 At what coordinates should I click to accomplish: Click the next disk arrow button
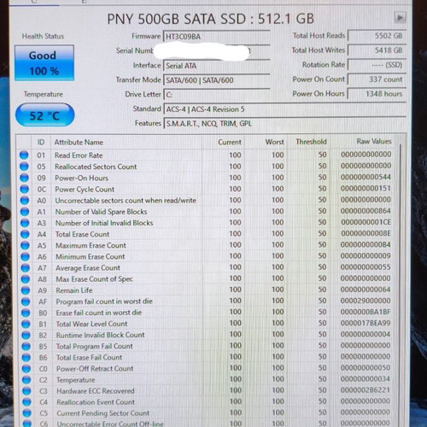tap(400, 18)
